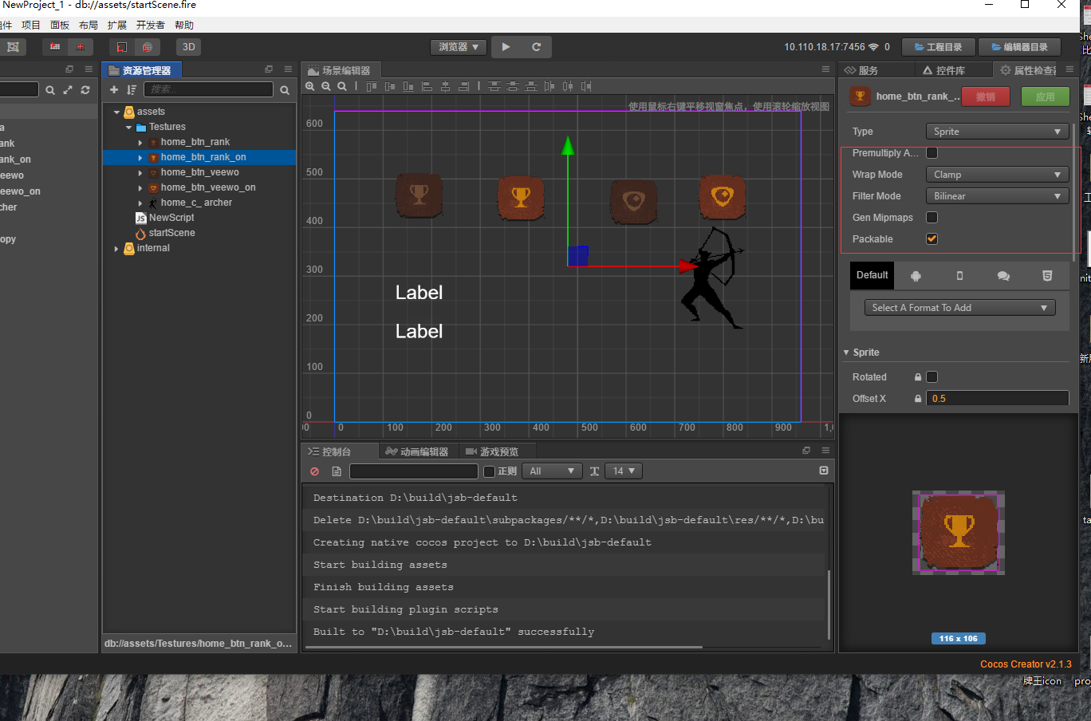Reset scene zoom with plain magnifier icon

(342, 86)
